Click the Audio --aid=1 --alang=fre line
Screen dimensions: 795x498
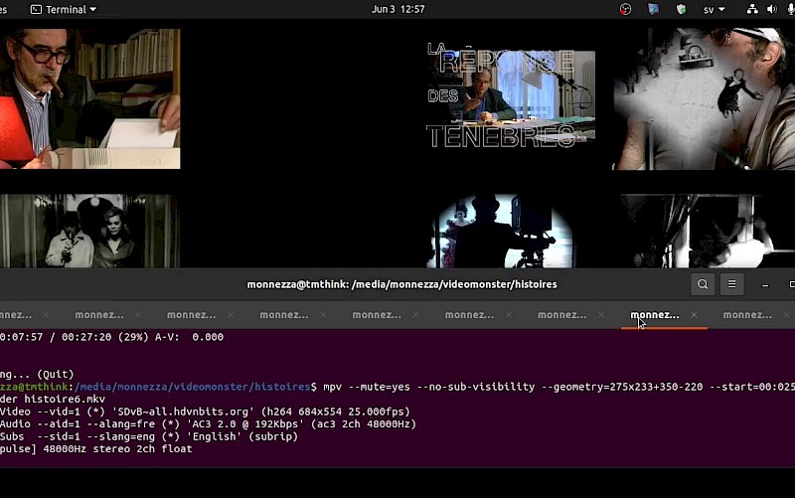tap(208, 424)
